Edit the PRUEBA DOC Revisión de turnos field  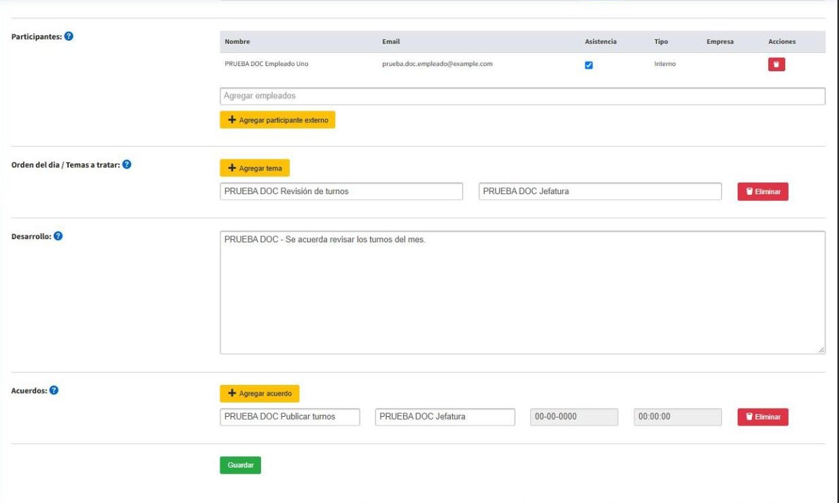pos(341,191)
